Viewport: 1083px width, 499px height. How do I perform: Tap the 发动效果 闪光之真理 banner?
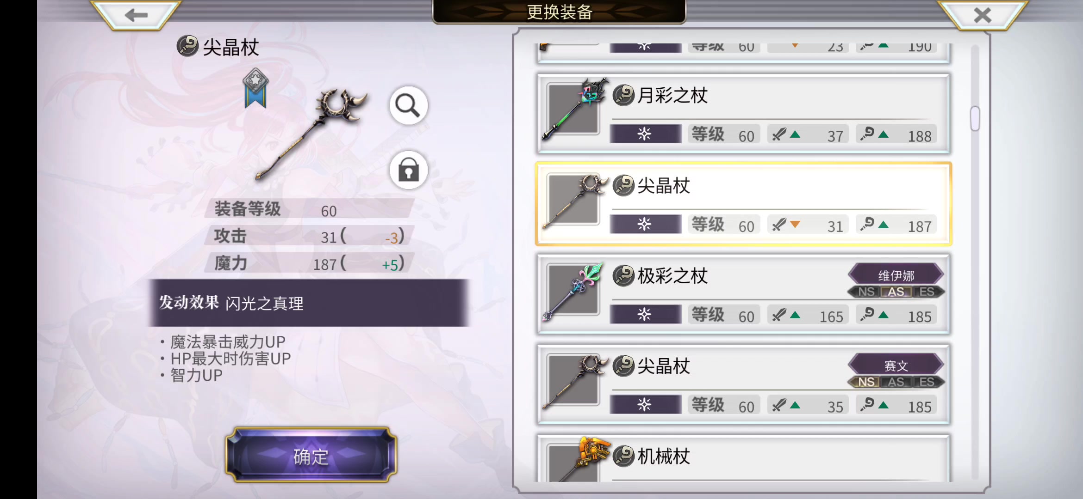click(x=308, y=303)
